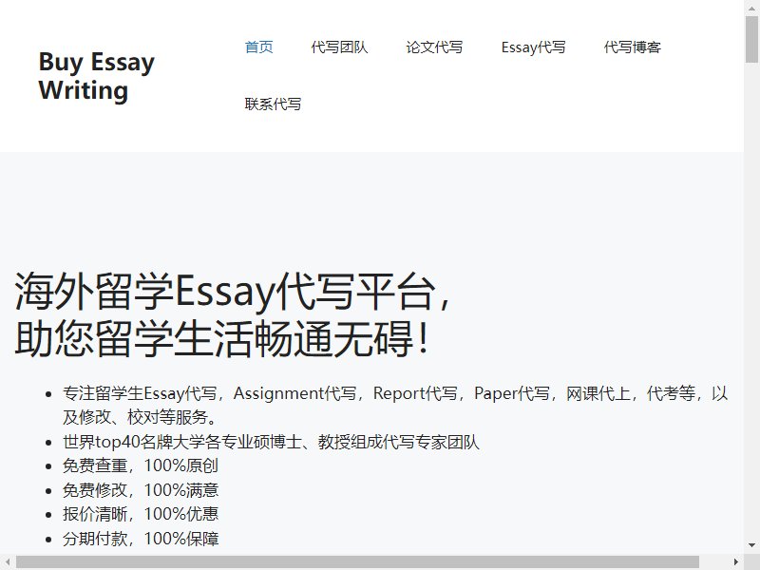Click the bullet 报价清晰，100%优惠
The width and height of the screenshot is (760, 570).
coord(141,514)
